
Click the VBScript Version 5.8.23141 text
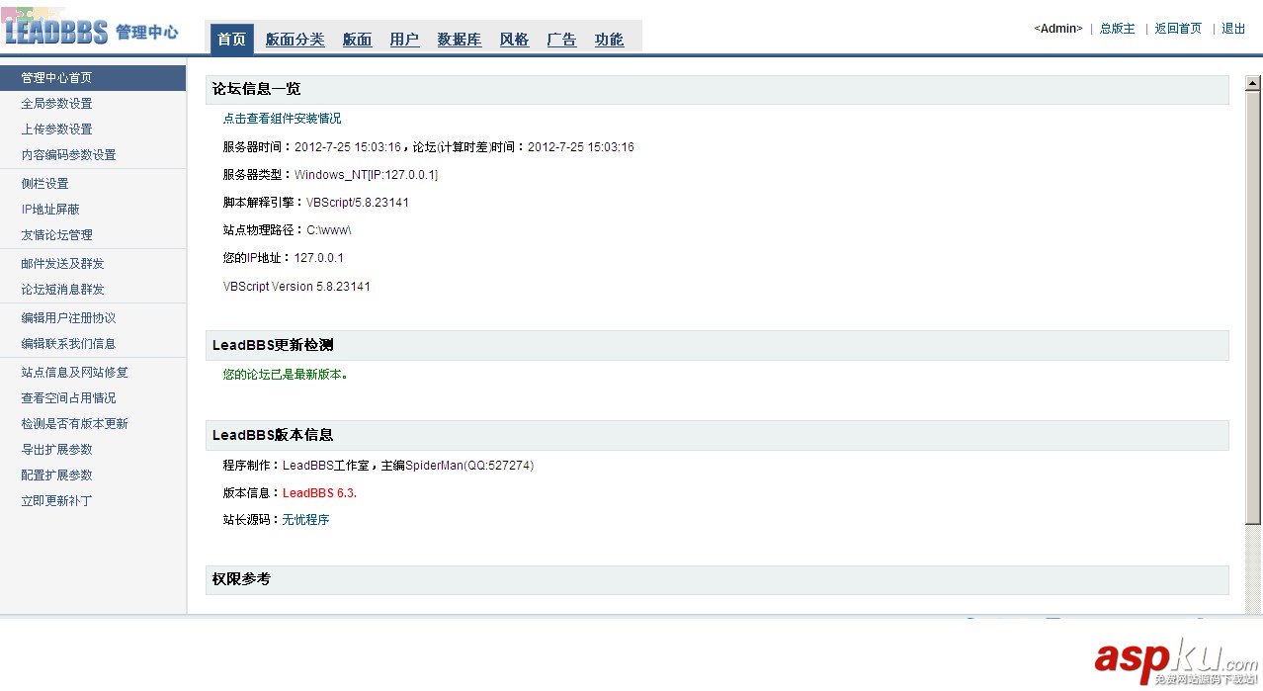296,287
